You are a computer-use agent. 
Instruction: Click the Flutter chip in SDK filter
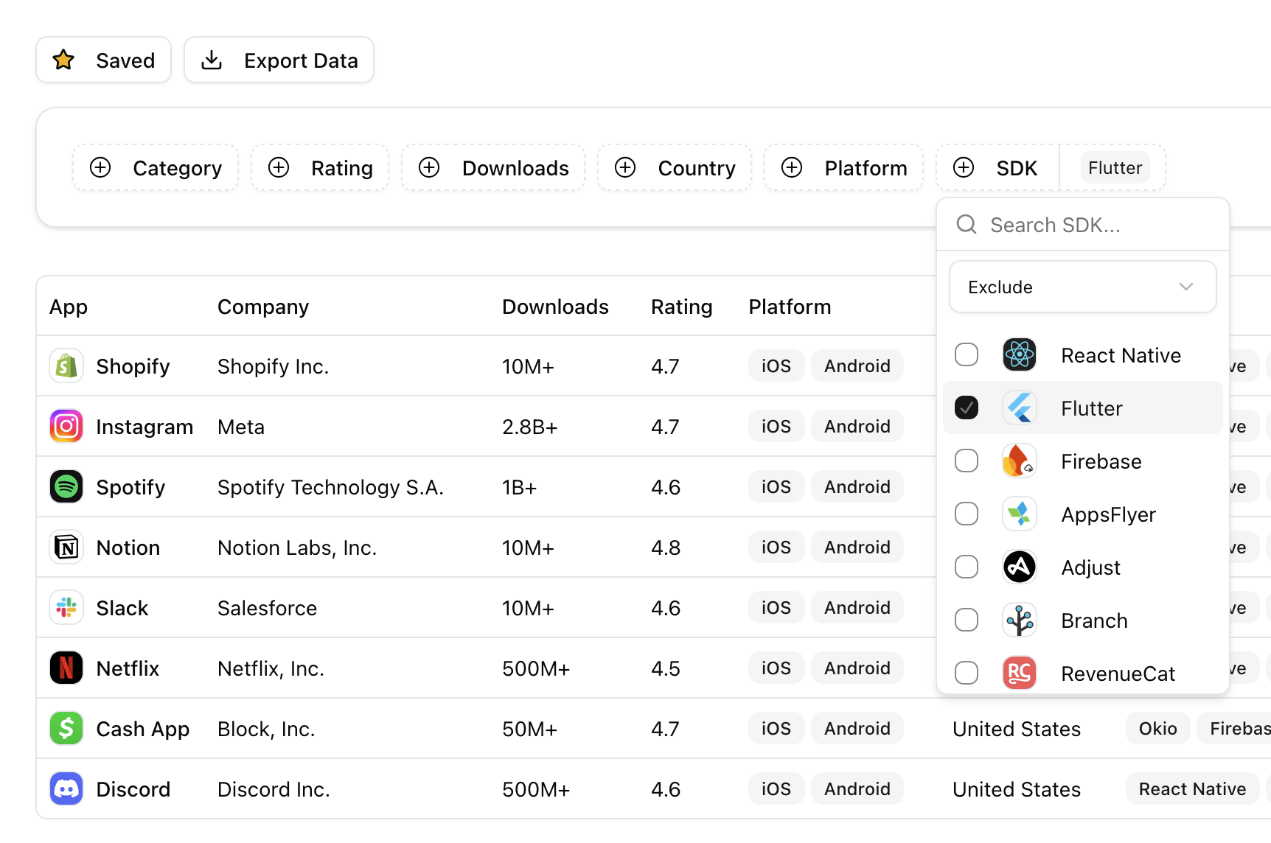1115,167
